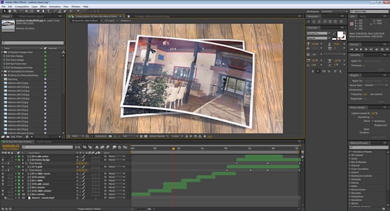Open viewer resolution 'Full' dropdown
Image resolution: width=390 pixels, height=211 pixels.
pyautogui.click(x=130, y=136)
